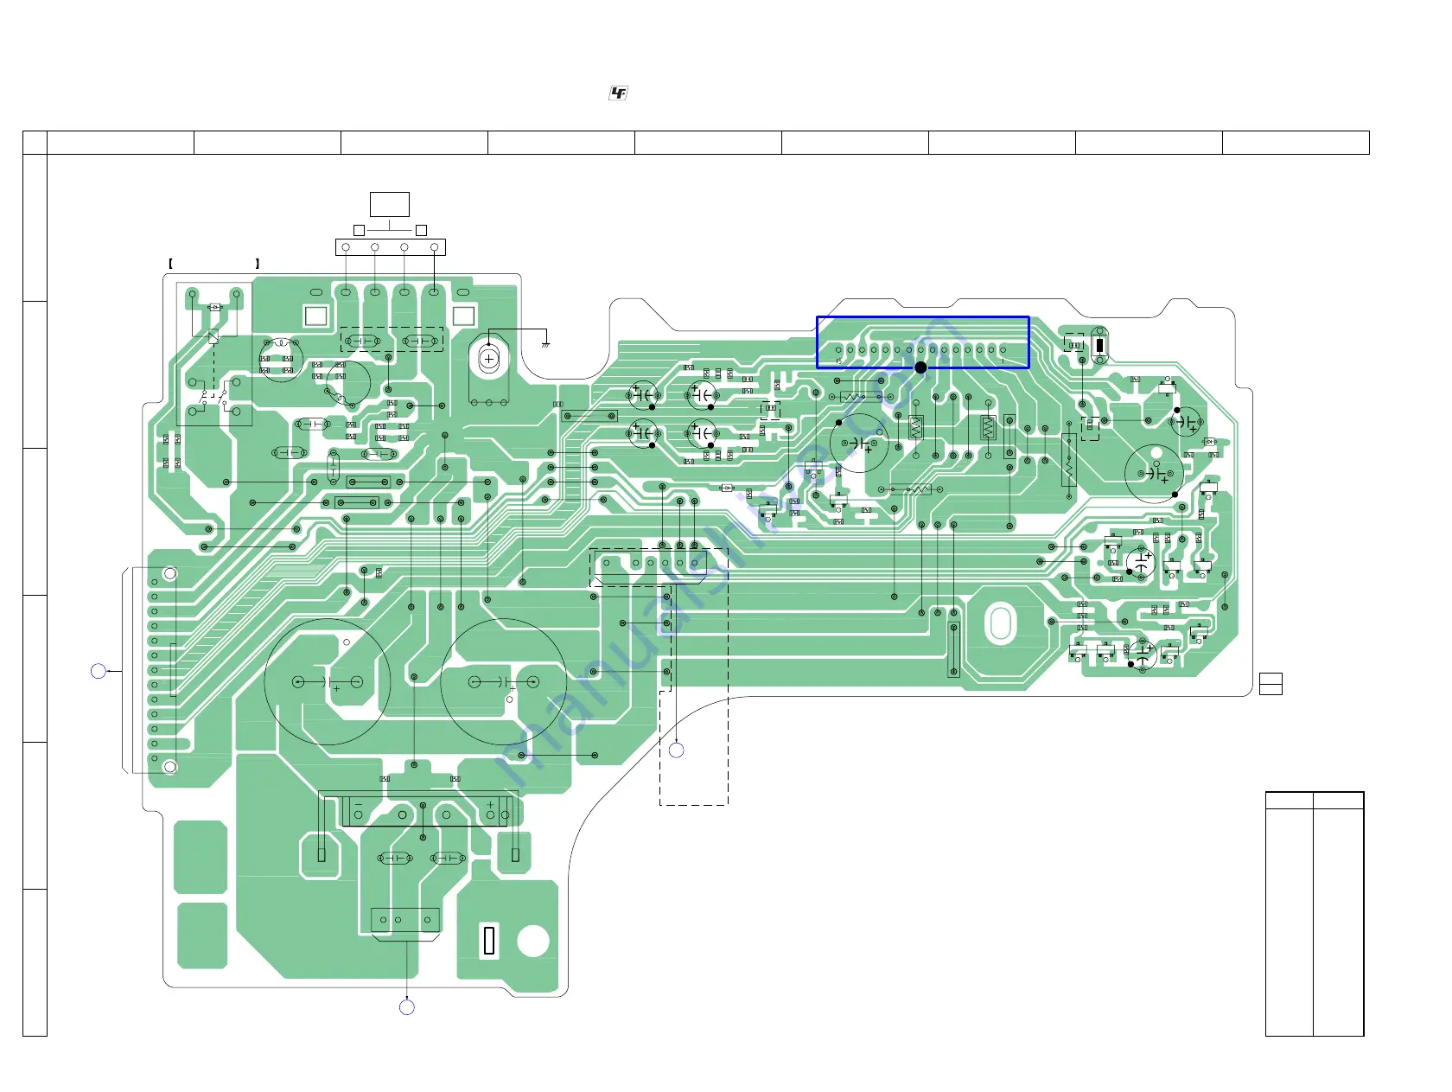
Task: Select the right large electrolytic capacitor outline
Action: 504,681
